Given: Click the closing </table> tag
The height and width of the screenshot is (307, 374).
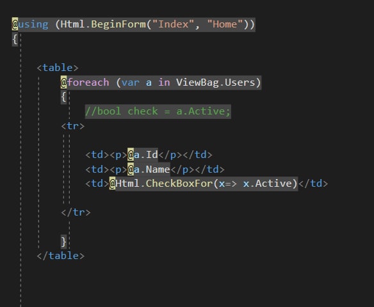Looking at the screenshot, I should (x=61, y=256).
